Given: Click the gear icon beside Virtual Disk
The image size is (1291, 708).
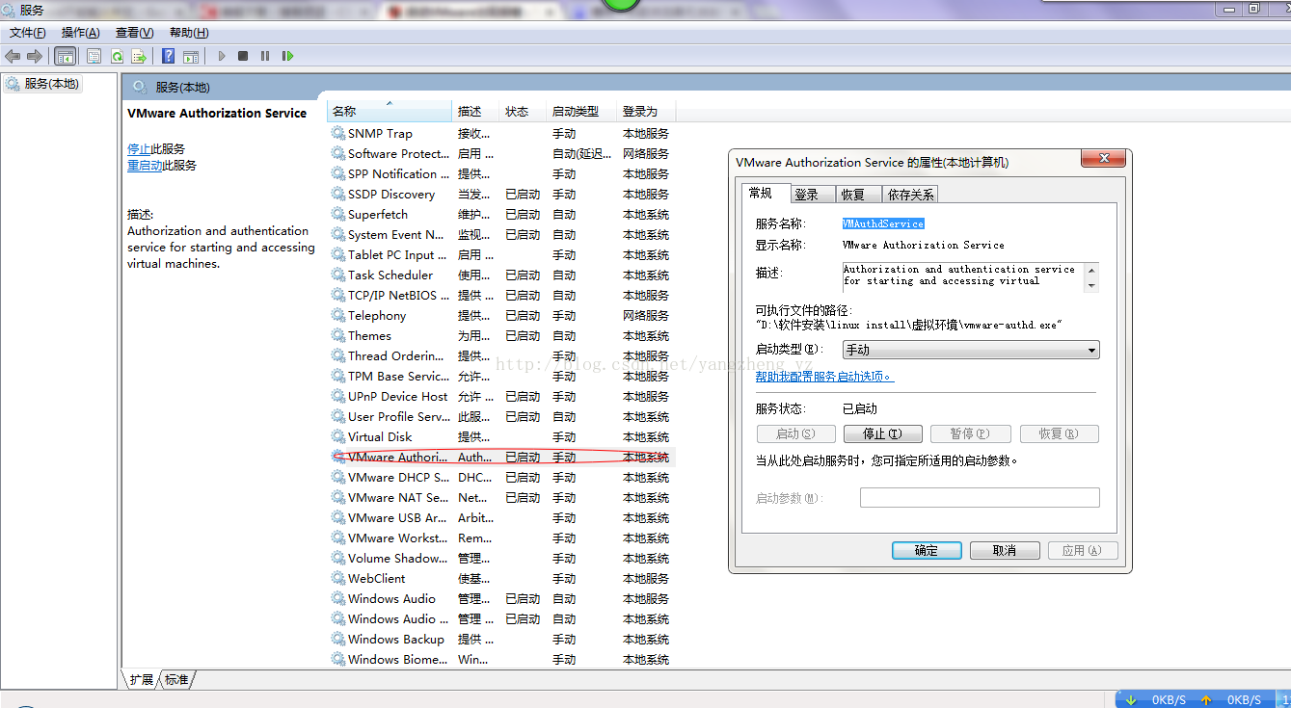Looking at the screenshot, I should click(338, 436).
